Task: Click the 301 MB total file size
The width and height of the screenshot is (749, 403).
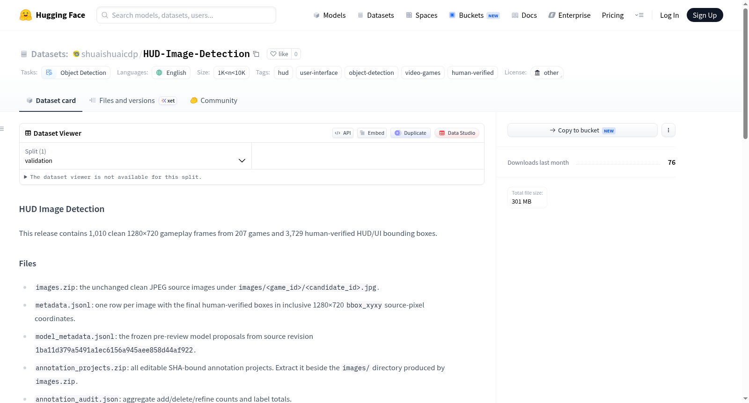Action: [x=521, y=202]
